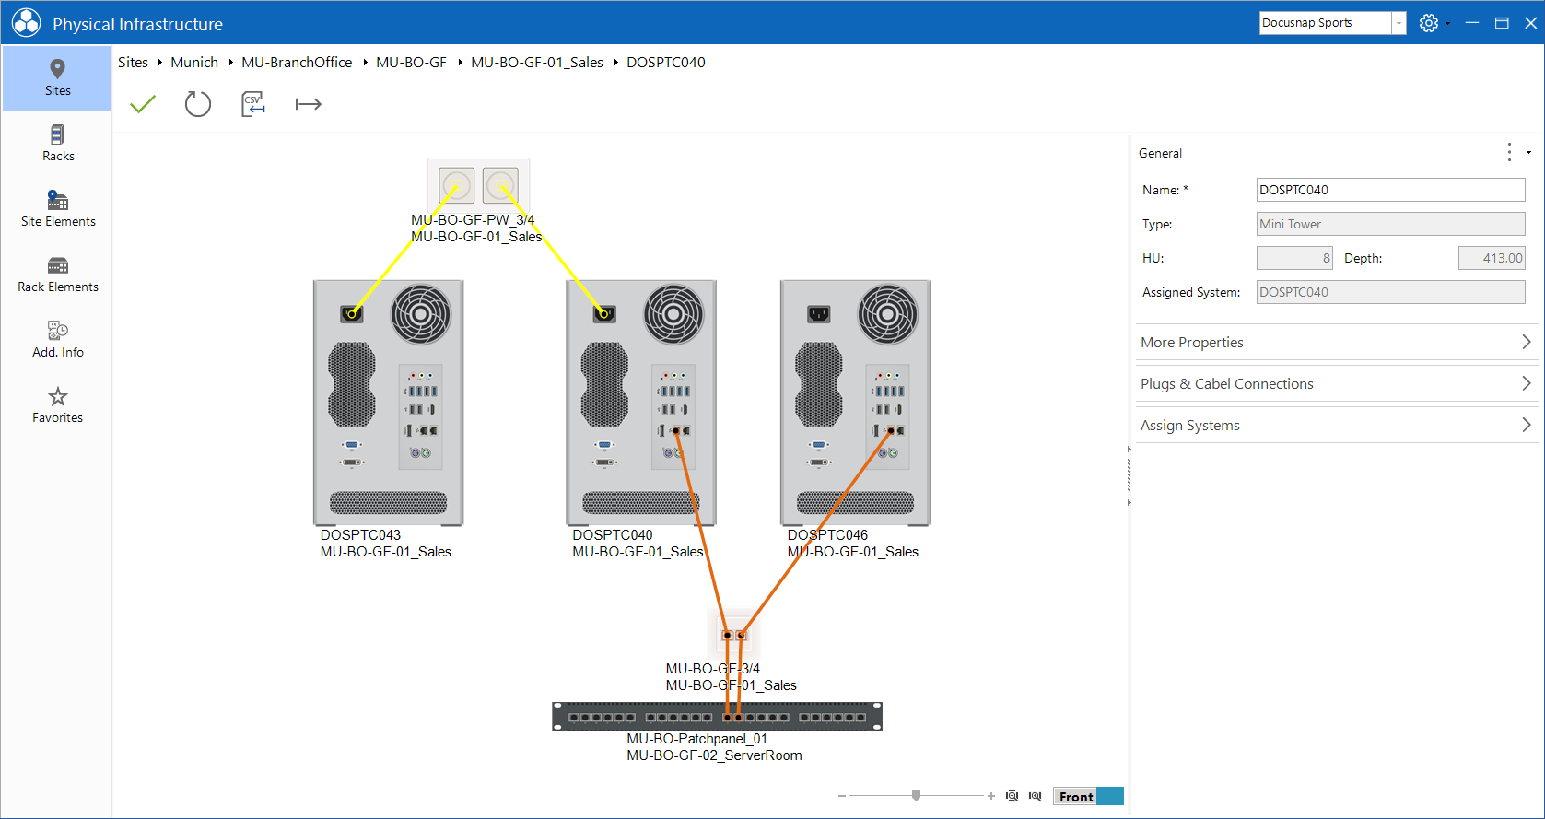Expand breadcrumb arrow after MU-BO-GF
The width and height of the screenshot is (1545, 819).
pyautogui.click(x=459, y=62)
